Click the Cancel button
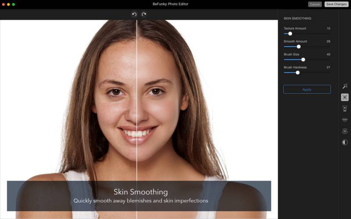The height and width of the screenshot is (219, 351). [315, 4]
